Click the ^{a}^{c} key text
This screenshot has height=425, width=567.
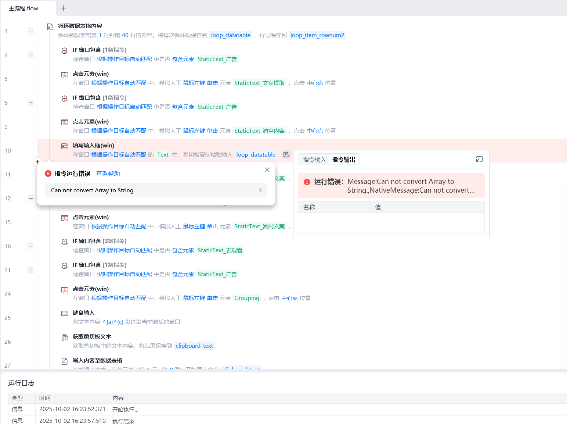click(x=113, y=322)
